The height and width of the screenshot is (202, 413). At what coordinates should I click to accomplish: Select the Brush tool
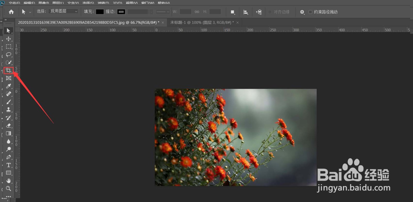[8, 102]
